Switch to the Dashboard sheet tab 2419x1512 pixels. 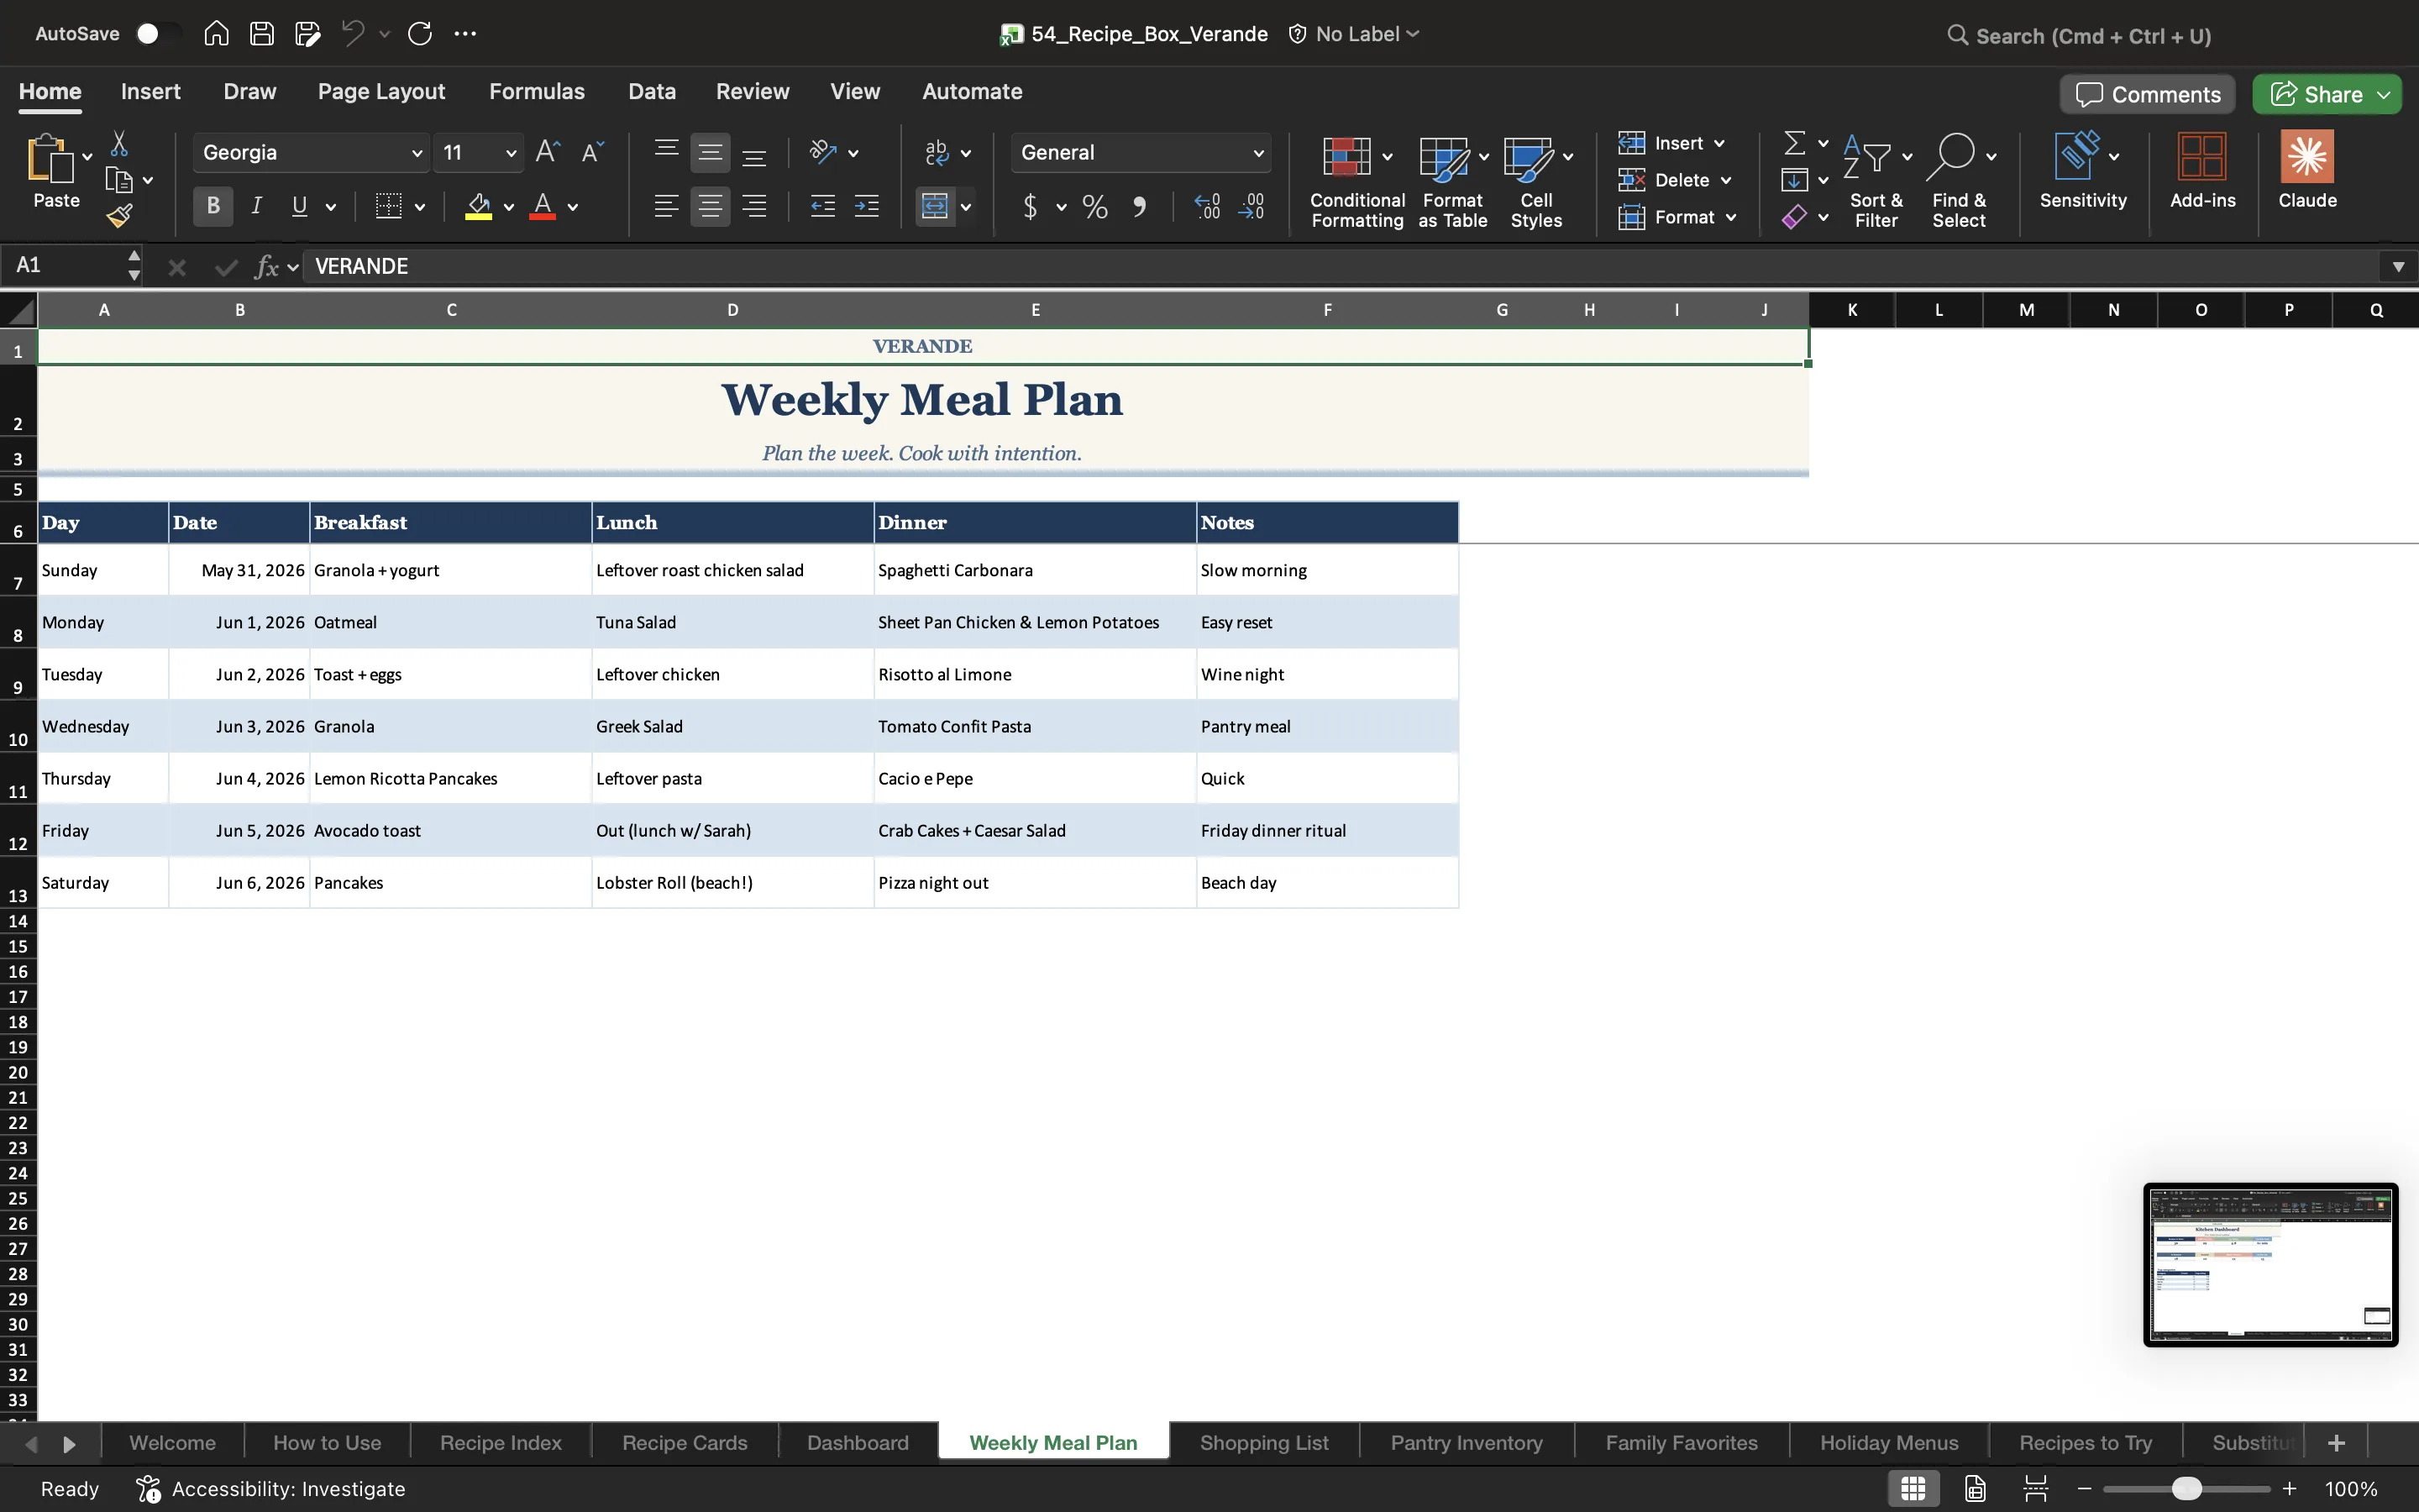[x=858, y=1442]
